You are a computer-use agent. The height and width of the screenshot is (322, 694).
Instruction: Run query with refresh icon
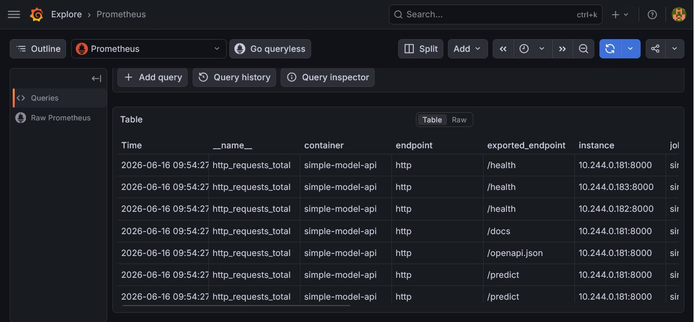610,49
